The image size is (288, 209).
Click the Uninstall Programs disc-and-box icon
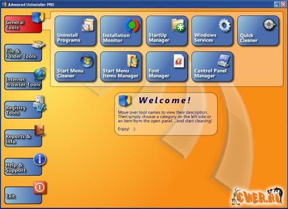coord(88,25)
